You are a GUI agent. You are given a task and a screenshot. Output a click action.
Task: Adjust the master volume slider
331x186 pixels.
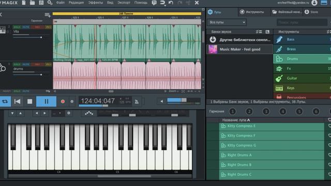click(184, 100)
